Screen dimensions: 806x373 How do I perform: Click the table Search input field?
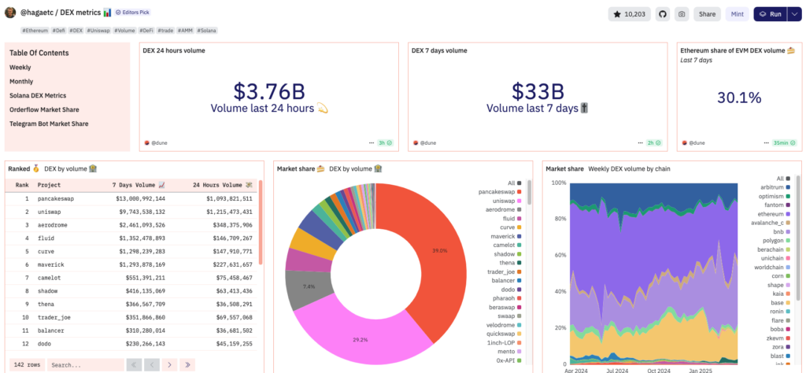[84, 364]
